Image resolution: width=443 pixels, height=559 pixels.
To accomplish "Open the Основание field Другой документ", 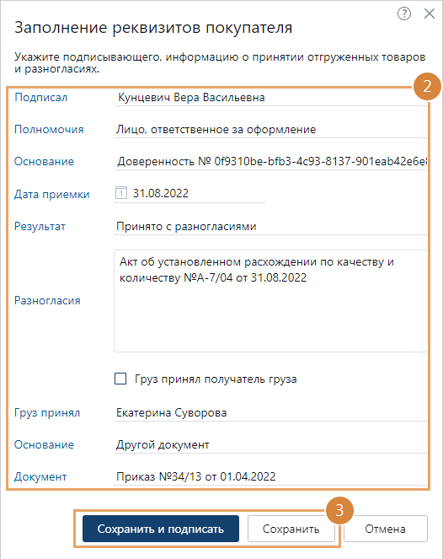I will (x=271, y=444).
